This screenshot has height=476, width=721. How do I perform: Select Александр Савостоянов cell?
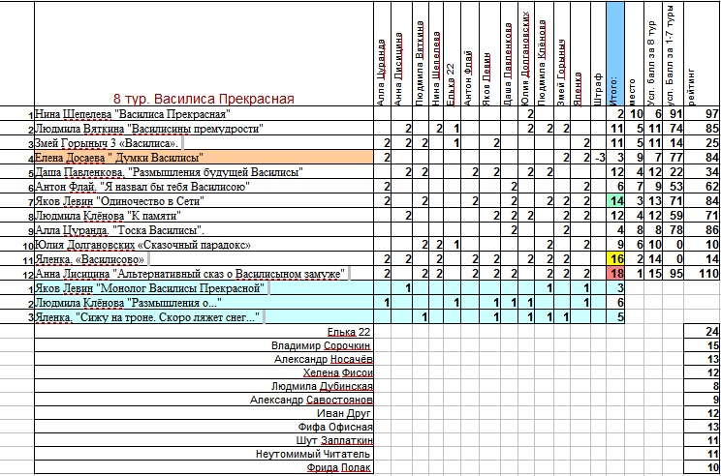(204, 400)
